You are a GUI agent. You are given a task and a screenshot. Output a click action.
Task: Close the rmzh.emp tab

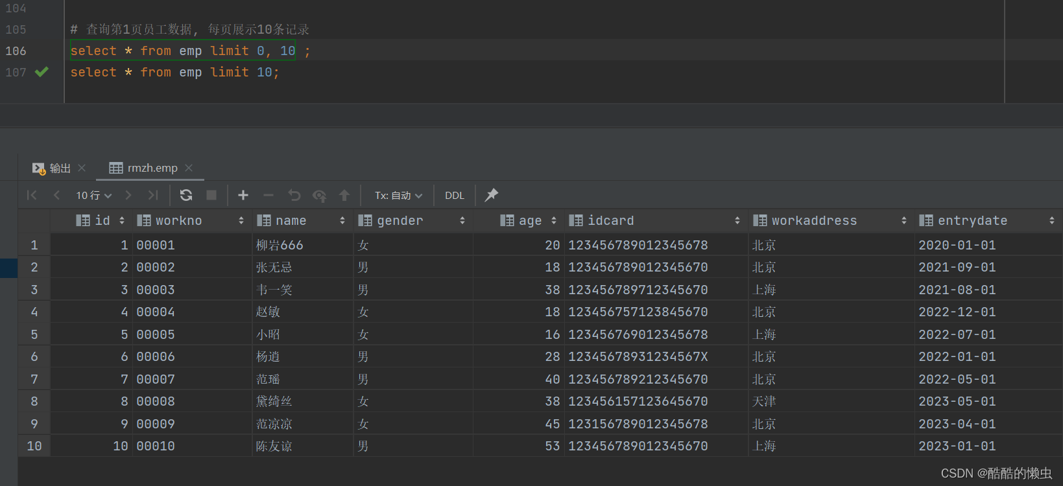tap(189, 168)
